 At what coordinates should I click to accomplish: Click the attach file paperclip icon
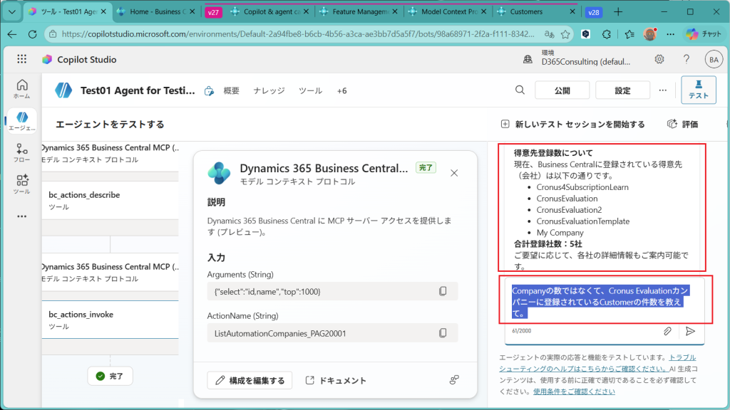click(667, 331)
